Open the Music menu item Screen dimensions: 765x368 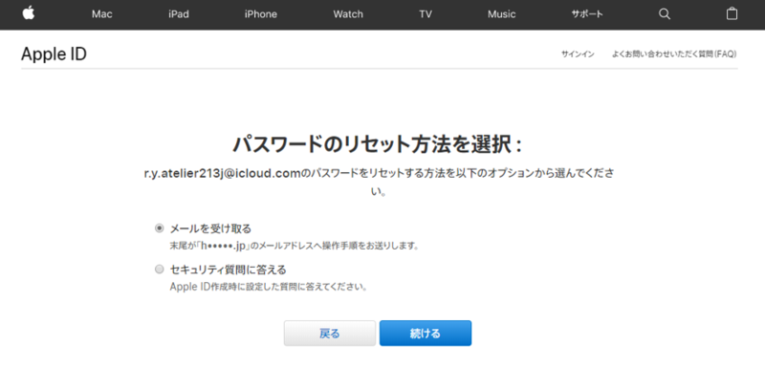coord(501,14)
